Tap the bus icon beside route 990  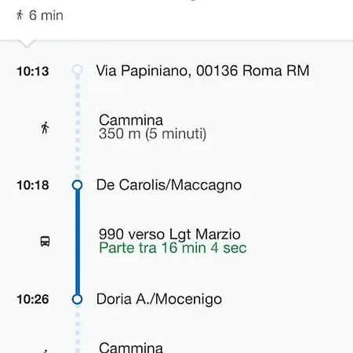(45, 241)
